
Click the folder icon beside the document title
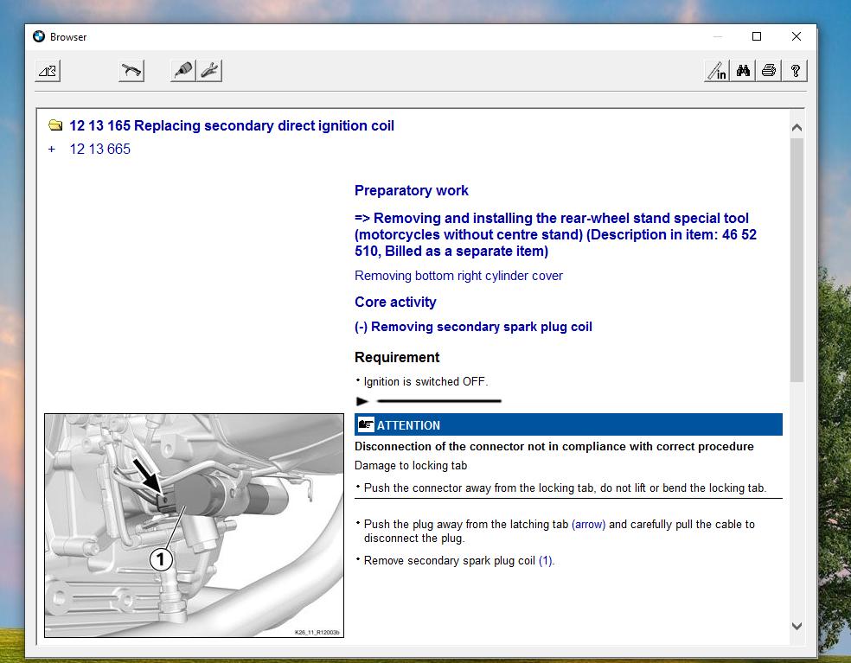(55, 124)
